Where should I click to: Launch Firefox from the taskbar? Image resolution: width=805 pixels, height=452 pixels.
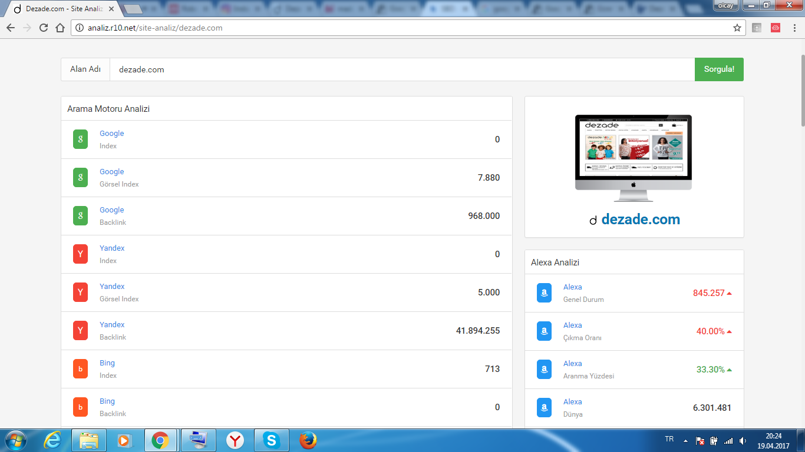click(308, 440)
